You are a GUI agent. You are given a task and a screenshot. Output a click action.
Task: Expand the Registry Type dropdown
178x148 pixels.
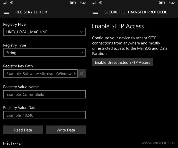pos(44,53)
